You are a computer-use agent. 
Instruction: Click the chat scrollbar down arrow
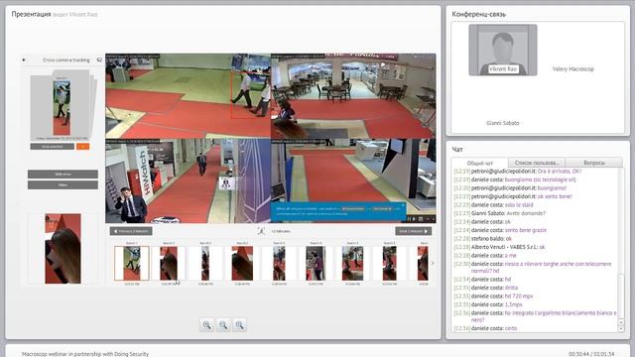[621, 328]
